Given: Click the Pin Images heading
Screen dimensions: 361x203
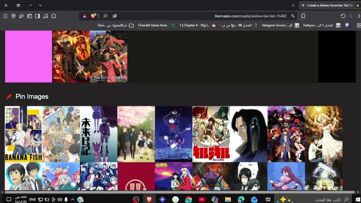Looking at the screenshot, I should 32,96.
